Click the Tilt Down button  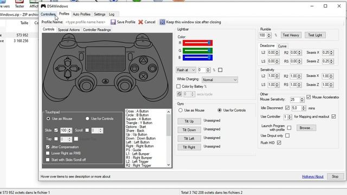(x=189, y=130)
